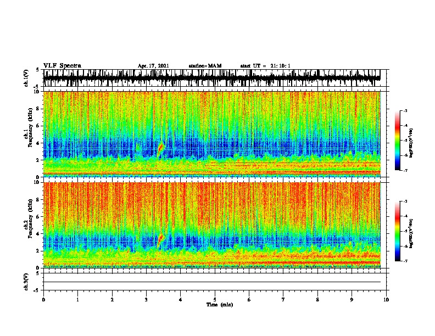Screen dimensions: 435x336
Task: Click the "-7" label on ch.2 color bar
Action: pos(405,261)
